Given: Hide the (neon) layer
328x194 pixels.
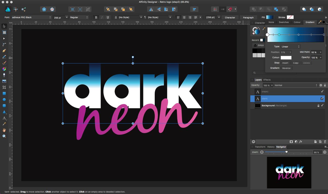Looking at the screenshot, I should click(x=322, y=92).
